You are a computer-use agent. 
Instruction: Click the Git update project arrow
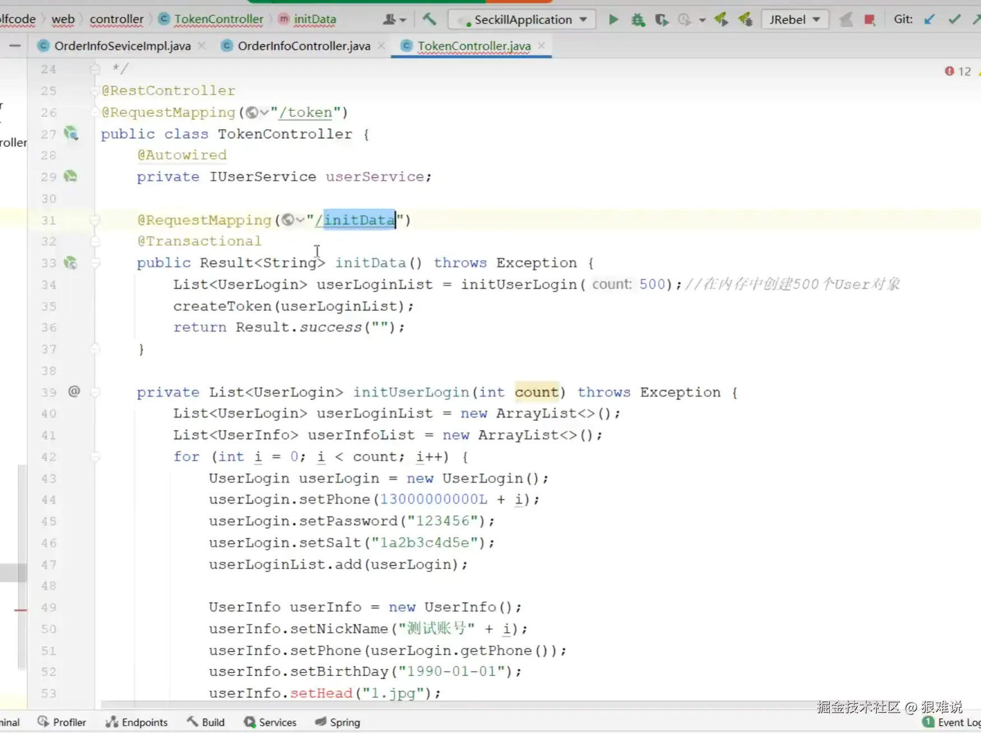click(x=929, y=20)
